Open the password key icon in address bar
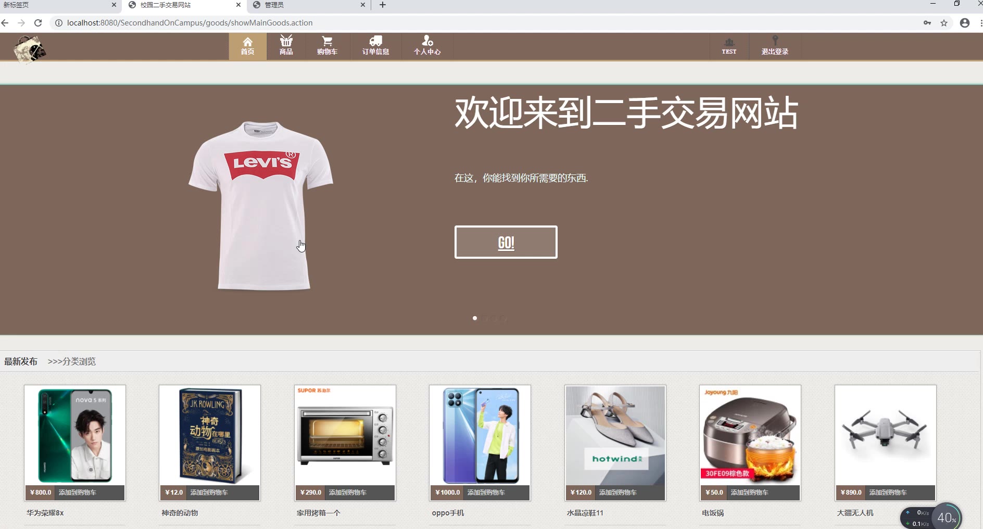Screen dimensions: 983x529 927,23
